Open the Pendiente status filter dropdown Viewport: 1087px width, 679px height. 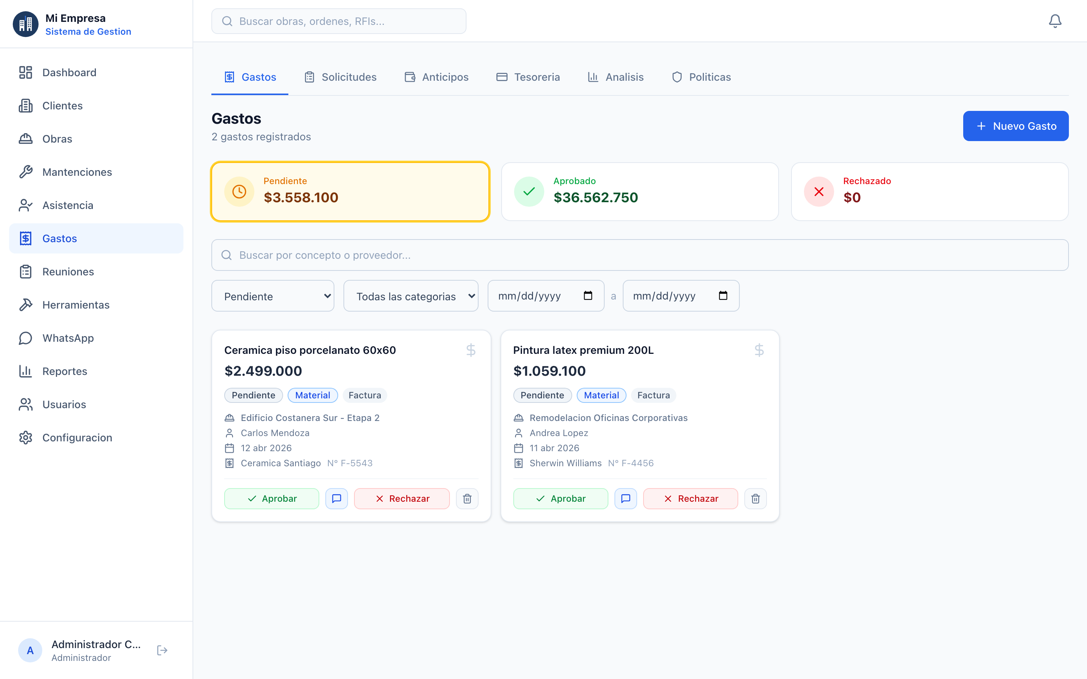click(273, 295)
